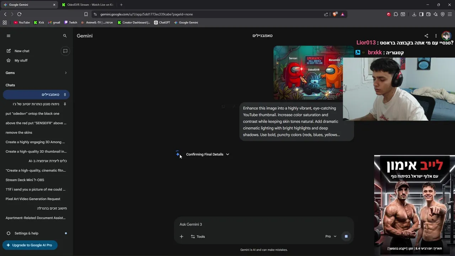Go back in browser history
The width and height of the screenshot is (455, 256).
coord(5,14)
